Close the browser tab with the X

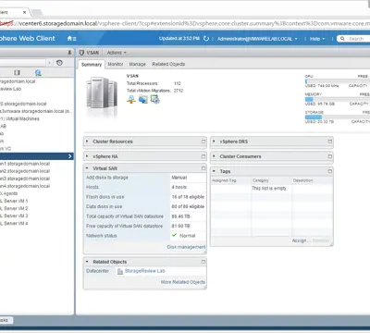pos(24,12)
